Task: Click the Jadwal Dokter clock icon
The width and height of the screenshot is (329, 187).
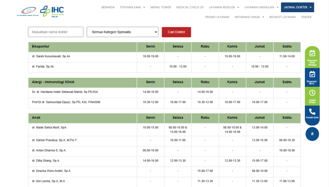Action: click(x=312, y=93)
